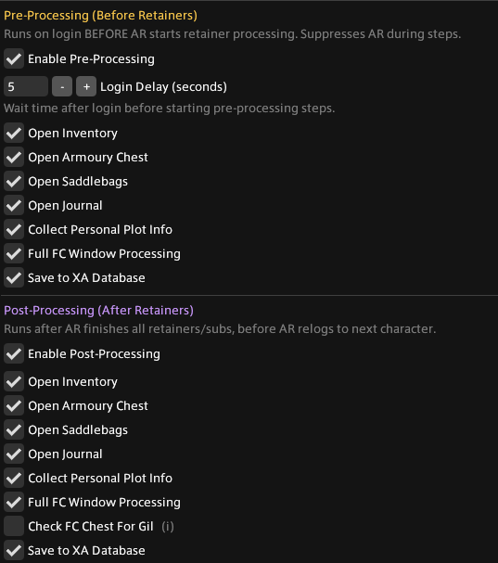The image size is (498, 563).
Task: Uncheck pre-processing Open Armoury Chest
Action: pyautogui.click(x=14, y=158)
